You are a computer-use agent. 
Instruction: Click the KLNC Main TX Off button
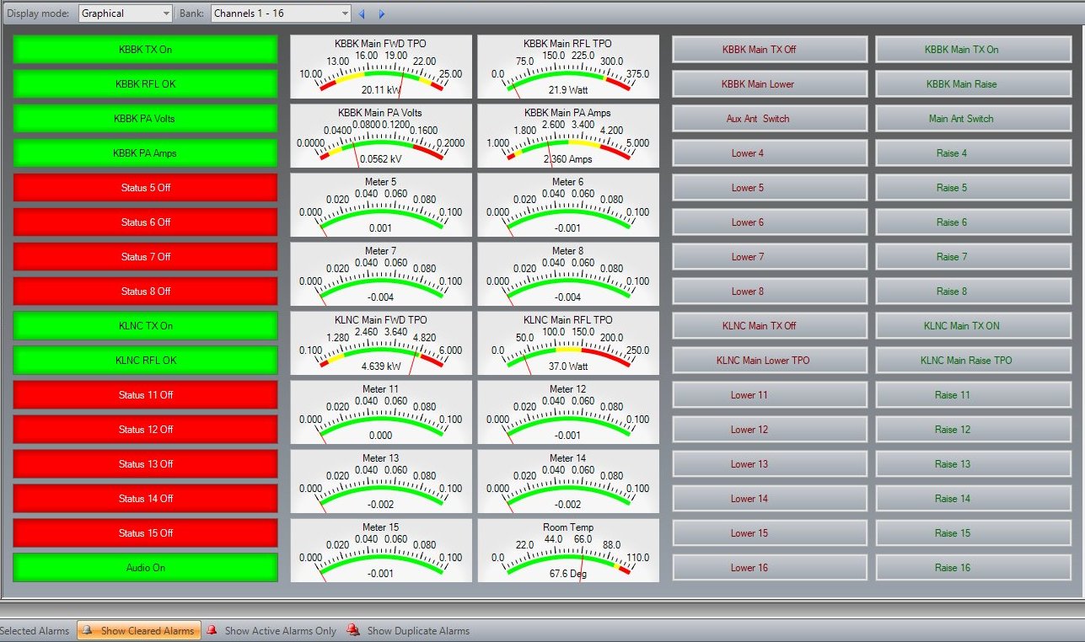(x=770, y=326)
